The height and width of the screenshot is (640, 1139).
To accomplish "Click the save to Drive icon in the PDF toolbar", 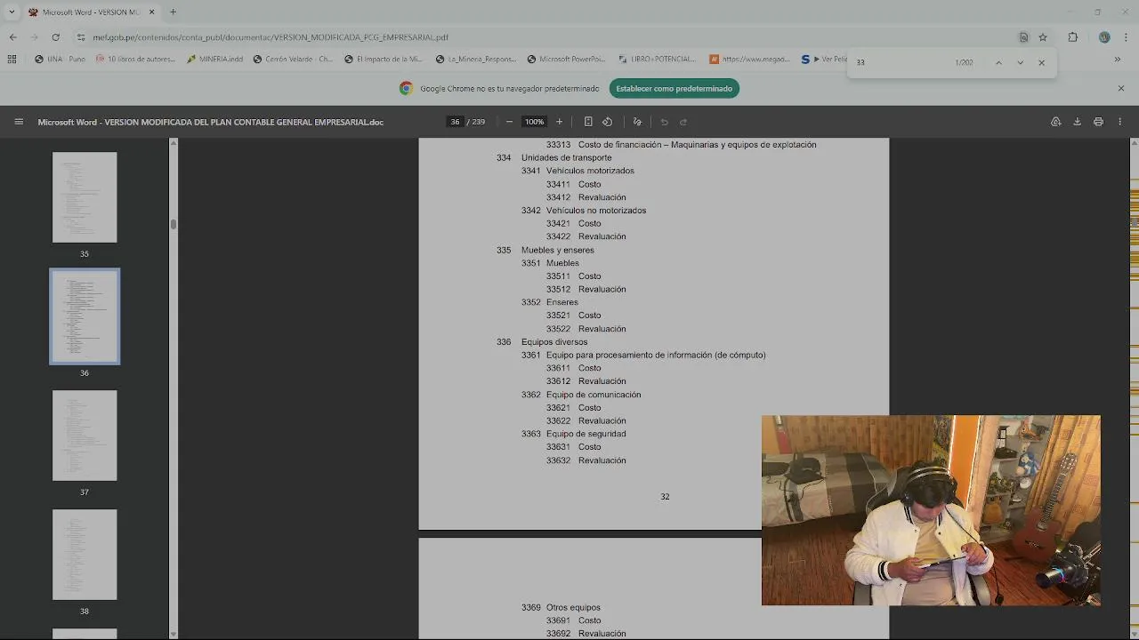I will pos(1055,122).
